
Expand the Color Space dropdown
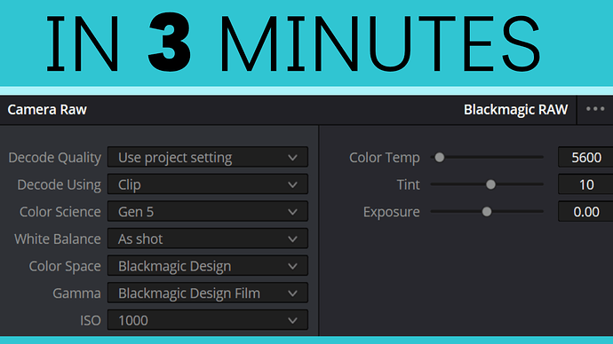pyautogui.click(x=208, y=266)
